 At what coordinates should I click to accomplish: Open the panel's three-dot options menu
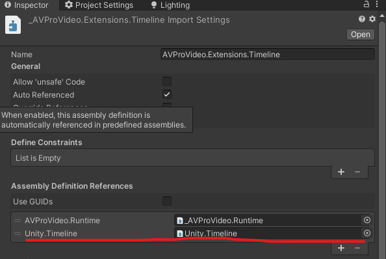click(x=377, y=4)
